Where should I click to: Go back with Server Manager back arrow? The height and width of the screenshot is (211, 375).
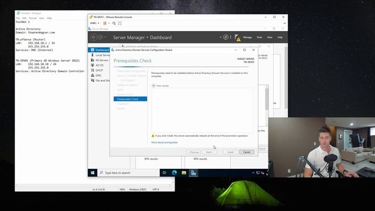(94, 37)
